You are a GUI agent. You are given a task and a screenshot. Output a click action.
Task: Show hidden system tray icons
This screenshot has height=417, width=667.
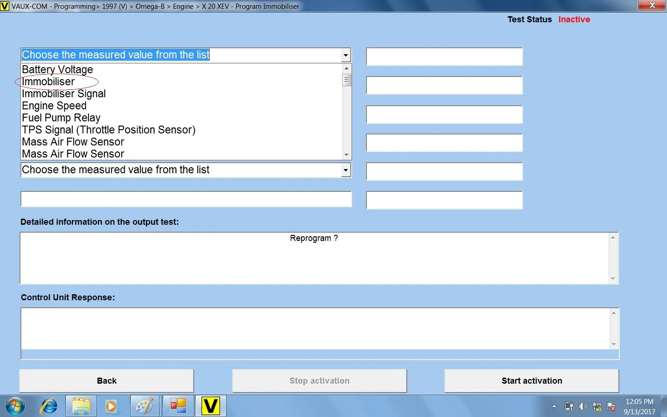(x=554, y=407)
